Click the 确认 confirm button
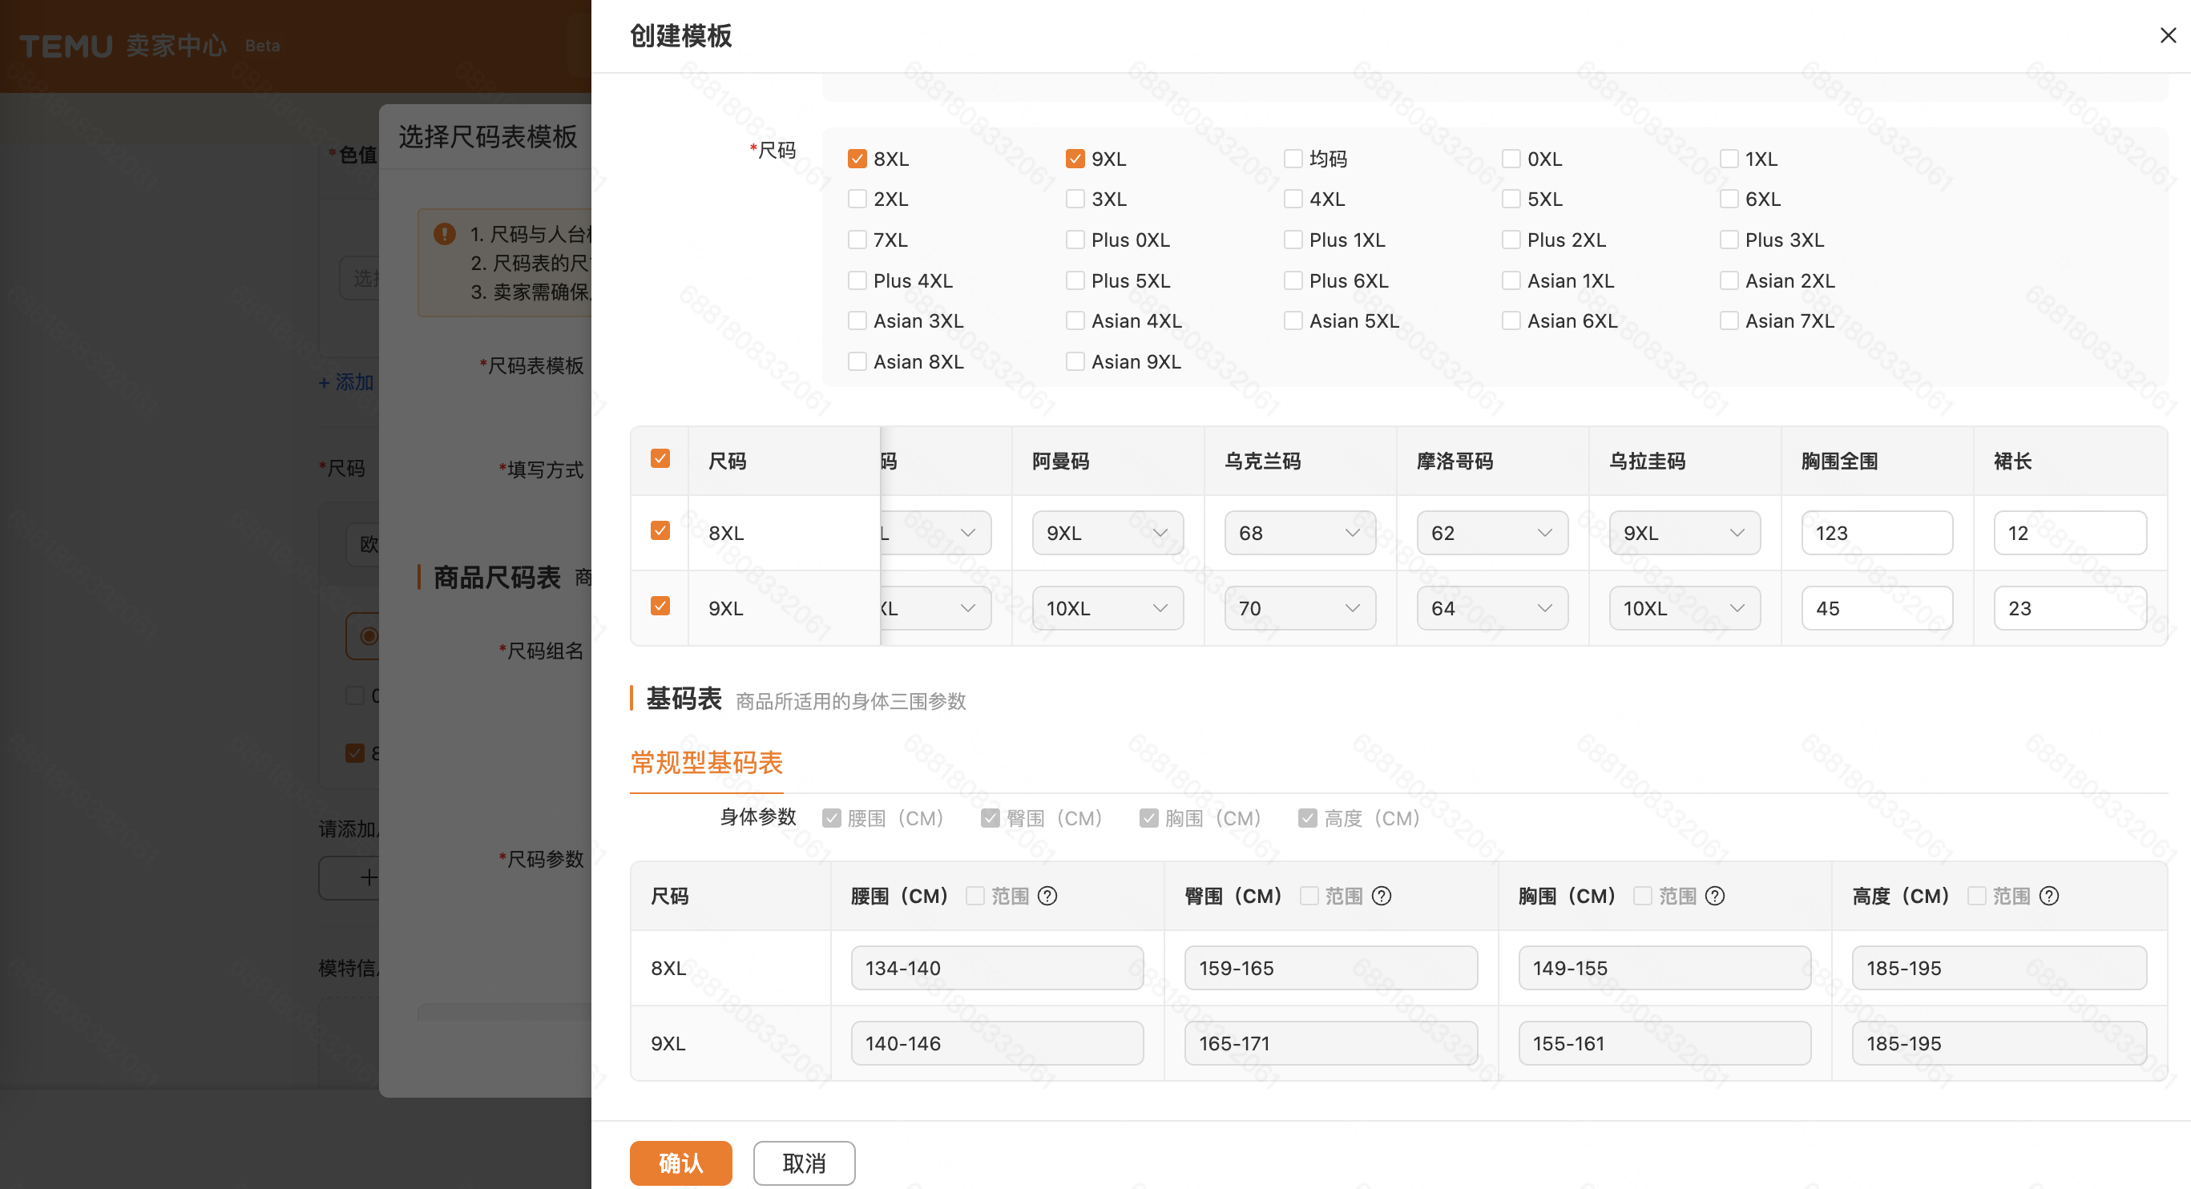Viewport: 2191px width, 1189px height. pyautogui.click(x=680, y=1163)
